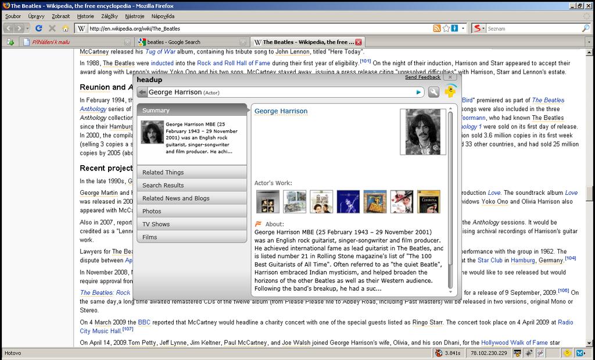The width and height of the screenshot is (595, 360).
Task: Expand Related Things section
Action: 192,172
